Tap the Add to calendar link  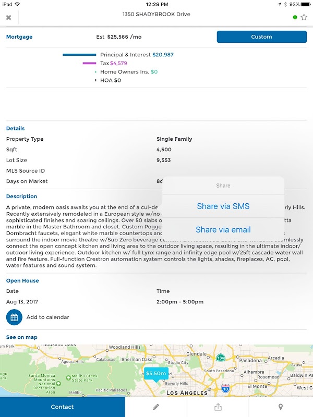[x=47, y=317]
